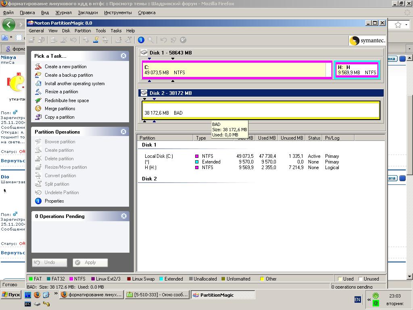
Task: Click Redistribute free space task
Action: (x=67, y=100)
